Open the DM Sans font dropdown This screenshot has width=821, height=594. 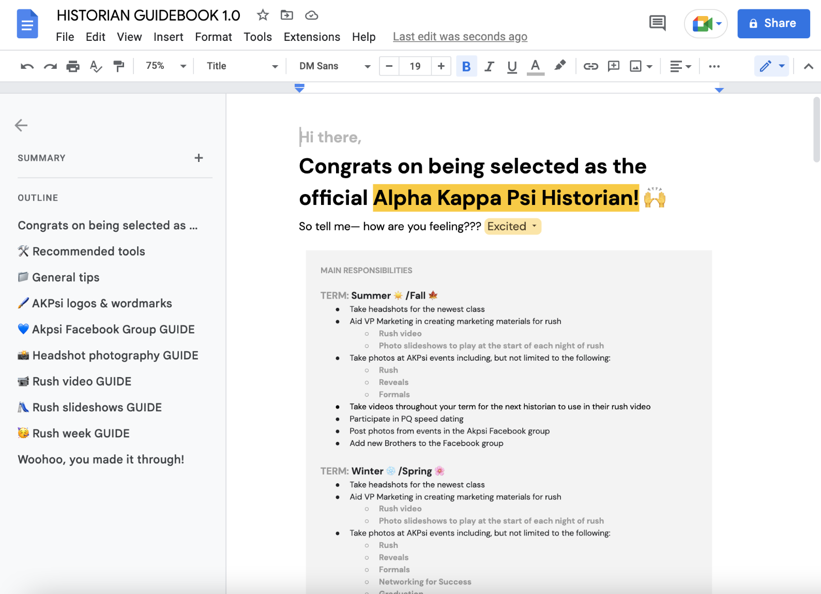pos(335,66)
